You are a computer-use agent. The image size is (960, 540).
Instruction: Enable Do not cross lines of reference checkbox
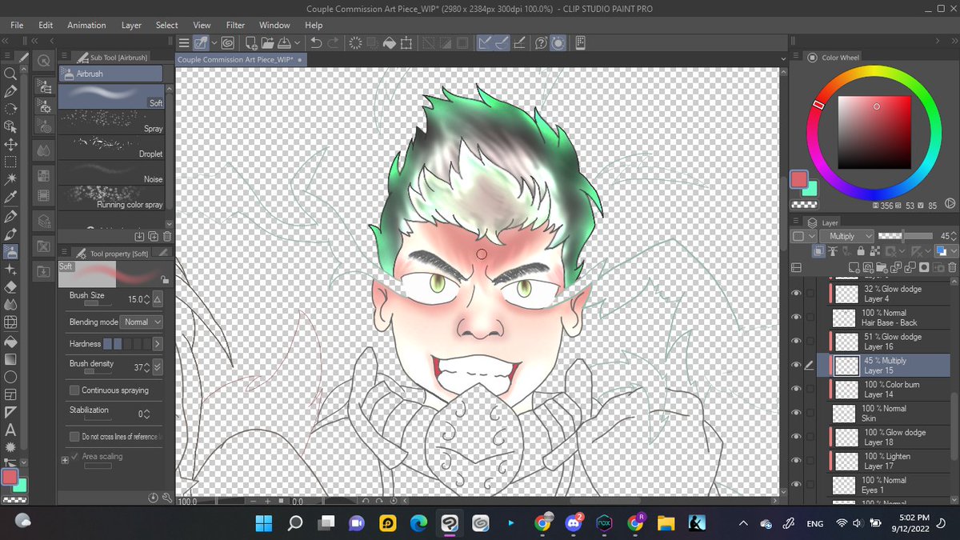[x=74, y=437]
